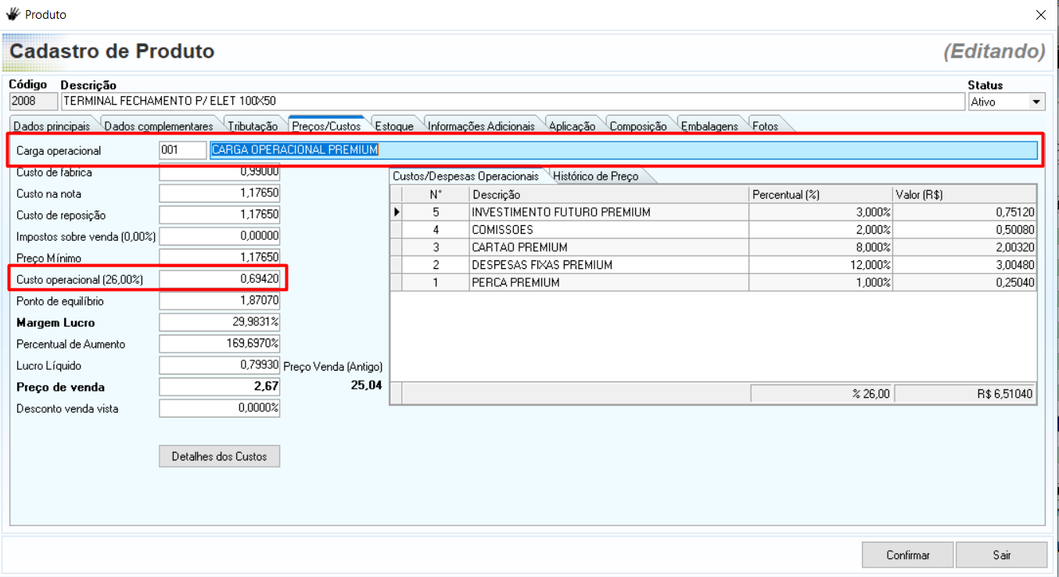Viewport: 1059px width, 577px height.
Task: Select row INVESTIMENTO FUTURO PREMIUM
Action: 713,212
